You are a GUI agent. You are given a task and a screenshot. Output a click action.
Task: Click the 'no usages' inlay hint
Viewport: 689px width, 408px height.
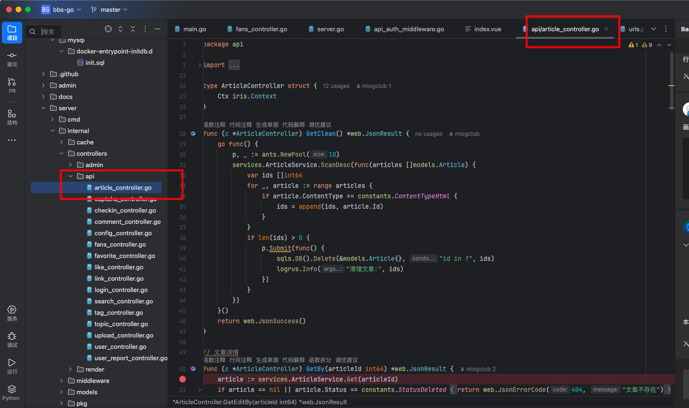429,134
